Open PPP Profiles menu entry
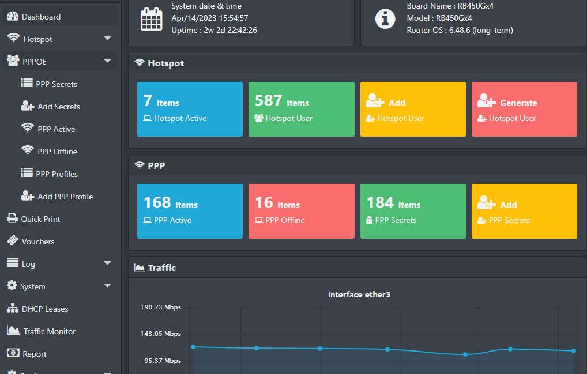587x374 pixels. point(57,174)
